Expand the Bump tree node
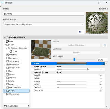 point(5,74)
